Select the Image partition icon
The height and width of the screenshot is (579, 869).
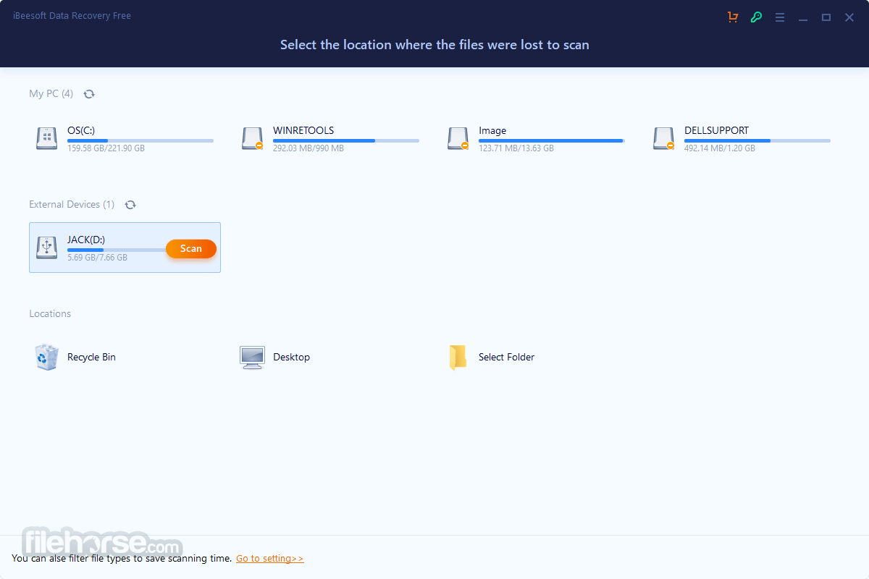pyautogui.click(x=458, y=138)
